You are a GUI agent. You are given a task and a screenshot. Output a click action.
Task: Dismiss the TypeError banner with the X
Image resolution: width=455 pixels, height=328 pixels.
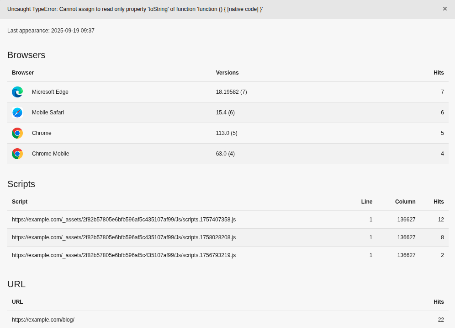click(445, 9)
